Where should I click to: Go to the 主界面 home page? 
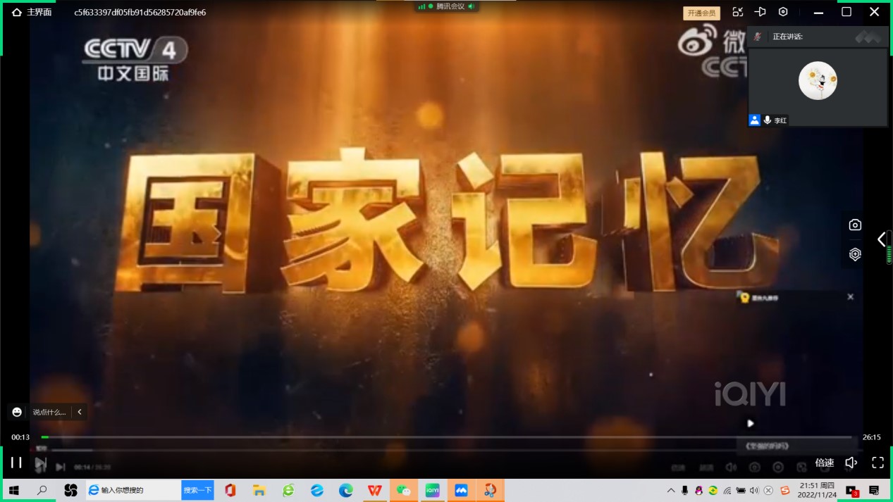click(x=32, y=12)
